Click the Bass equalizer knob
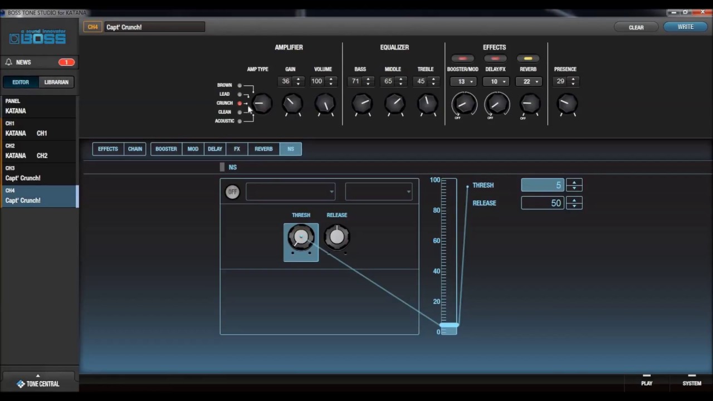Screen dimensions: 713x401 coord(362,104)
